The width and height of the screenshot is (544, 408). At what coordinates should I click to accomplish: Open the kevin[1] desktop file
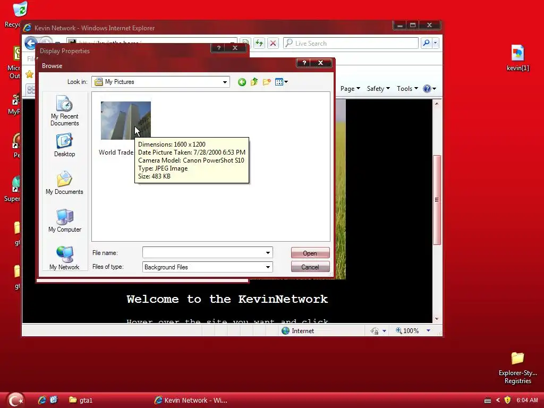(x=517, y=58)
